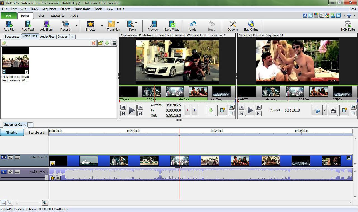Expand the split options dropdown next to scissors
Image resolution: width=358 pixels, height=212 pixels.
click(324, 110)
